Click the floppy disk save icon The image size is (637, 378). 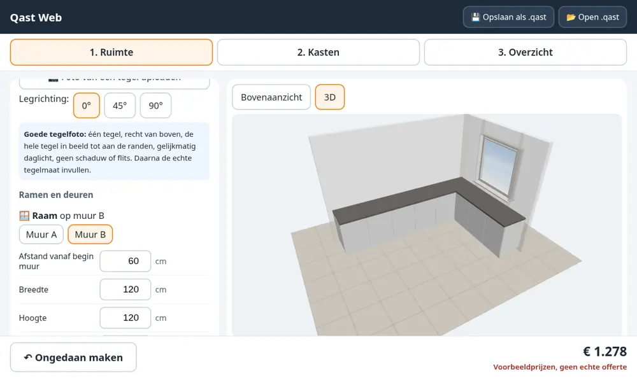tap(475, 17)
